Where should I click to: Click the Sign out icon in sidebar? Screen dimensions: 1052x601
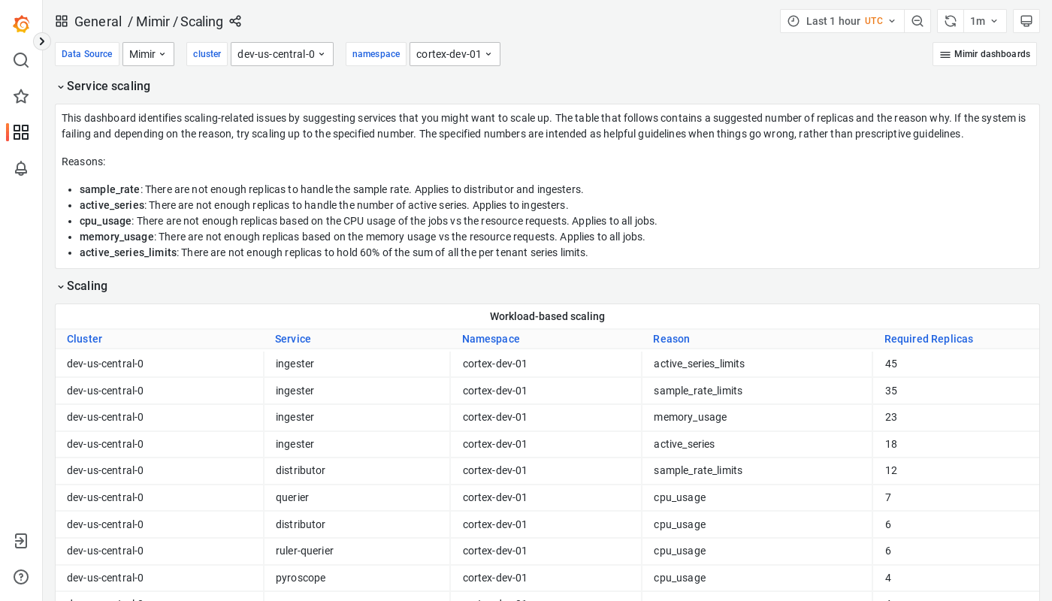point(21,541)
